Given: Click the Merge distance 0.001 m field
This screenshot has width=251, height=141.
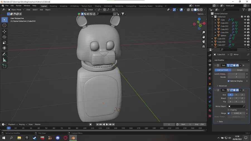Looking at the screenshot, I should 238,113.
